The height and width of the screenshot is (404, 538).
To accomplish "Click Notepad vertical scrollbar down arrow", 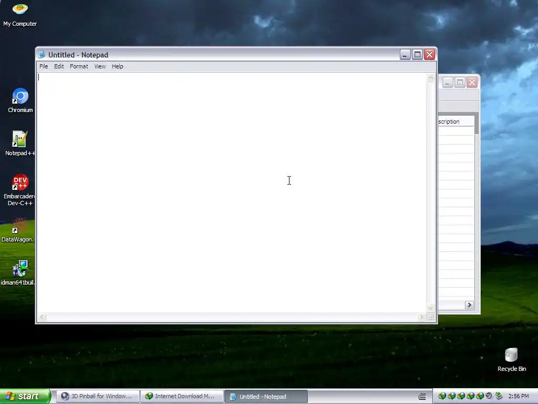I will coord(431,308).
